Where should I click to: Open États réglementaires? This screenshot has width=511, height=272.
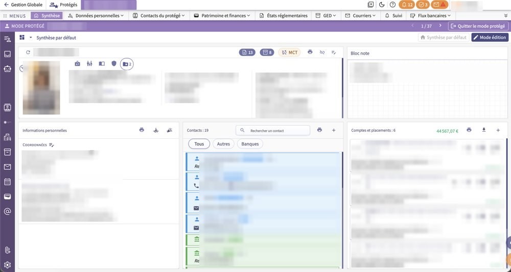point(284,16)
